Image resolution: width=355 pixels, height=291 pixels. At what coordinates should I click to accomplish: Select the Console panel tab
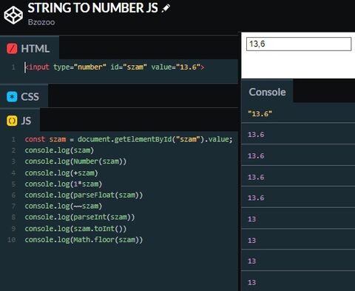[267, 92]
